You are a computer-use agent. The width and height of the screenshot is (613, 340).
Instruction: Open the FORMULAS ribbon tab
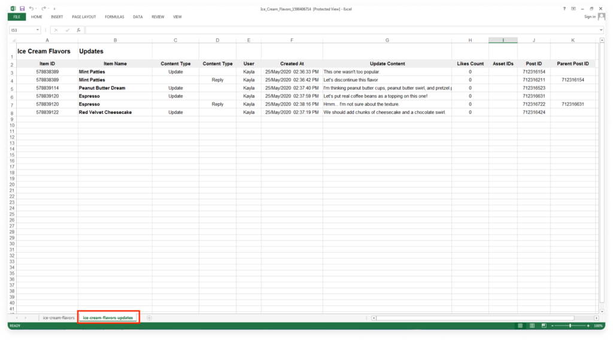[x=114, y=17]
